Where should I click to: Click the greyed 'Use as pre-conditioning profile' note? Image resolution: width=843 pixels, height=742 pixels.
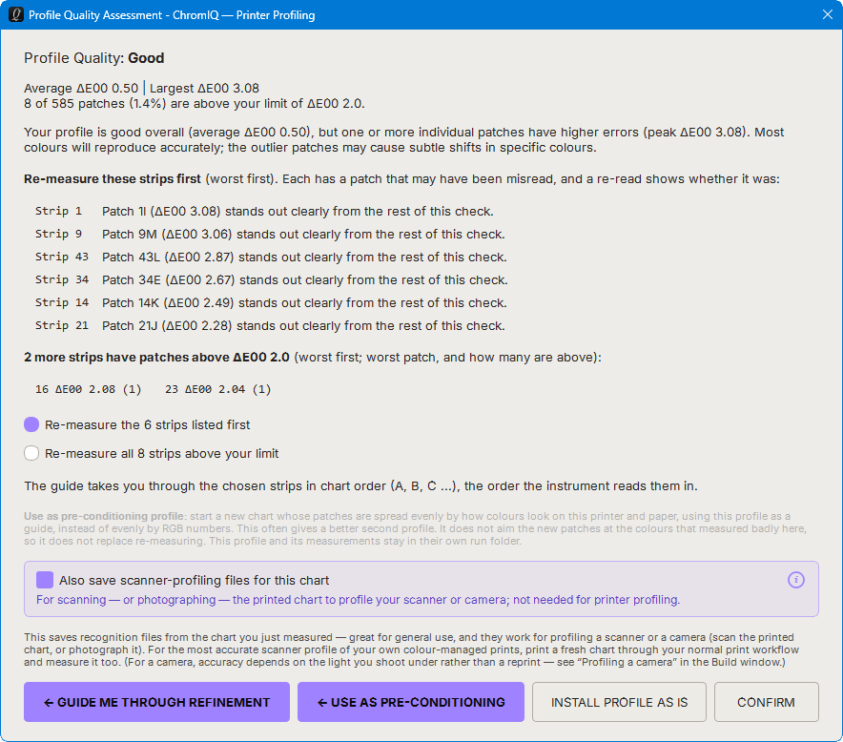pos(416,528)
